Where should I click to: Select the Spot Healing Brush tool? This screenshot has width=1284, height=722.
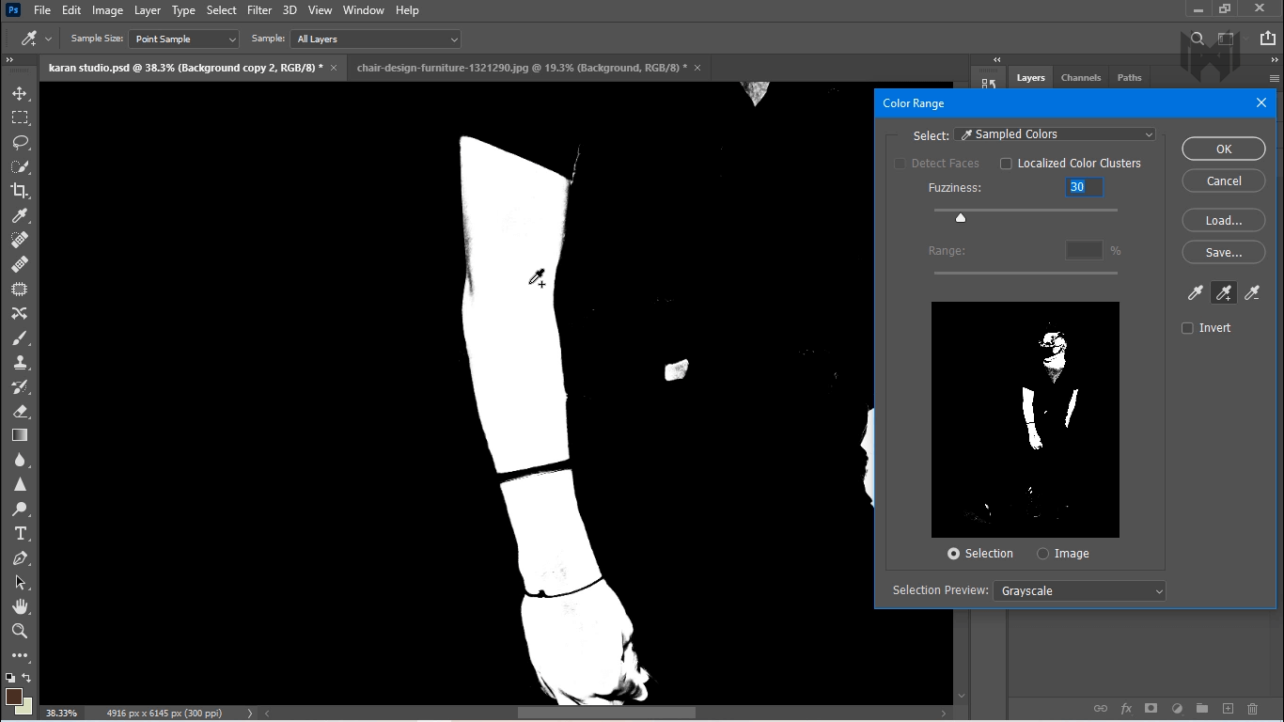(x=20, y=240)
